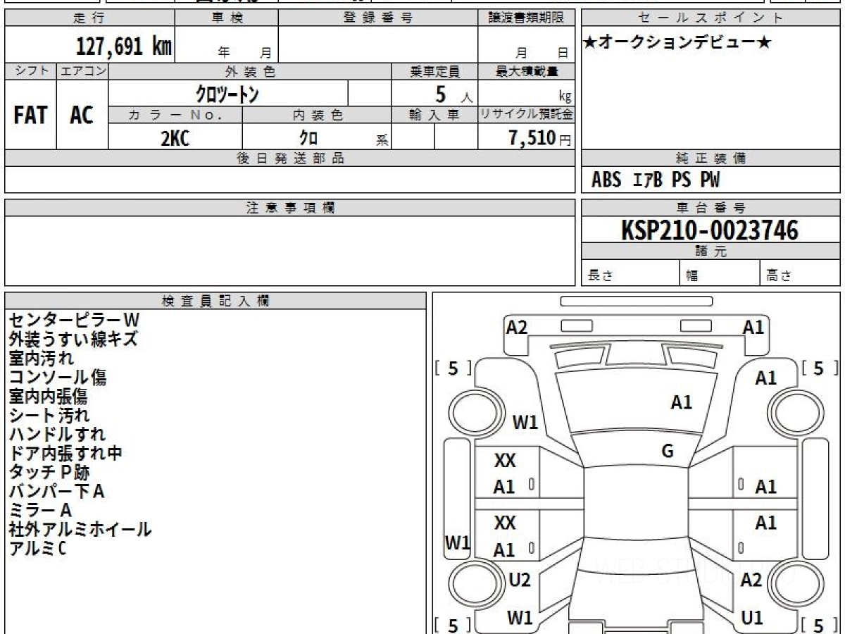
Task: Select recycle deposit amount 7,510円
Action: pyautogui.click(x=540, y=138)
